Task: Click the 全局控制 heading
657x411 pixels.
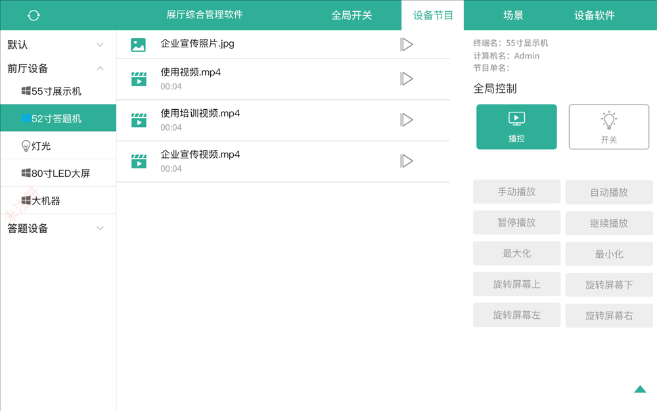Action: (x=495, y=89)
